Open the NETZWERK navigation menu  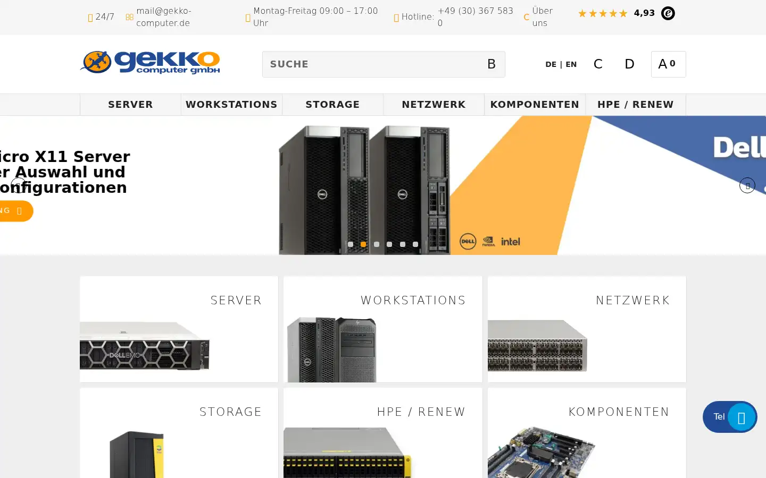(x=434, y=105)
